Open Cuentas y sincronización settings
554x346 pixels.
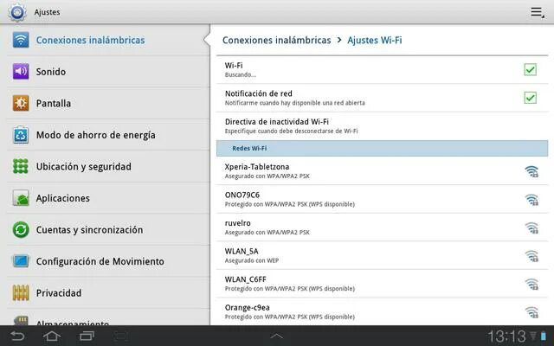108,229
